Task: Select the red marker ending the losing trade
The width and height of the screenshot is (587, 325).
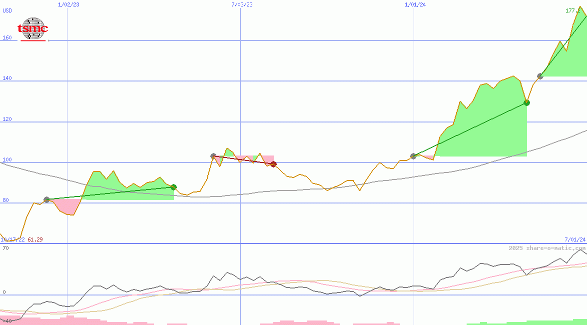Action: 273,164
